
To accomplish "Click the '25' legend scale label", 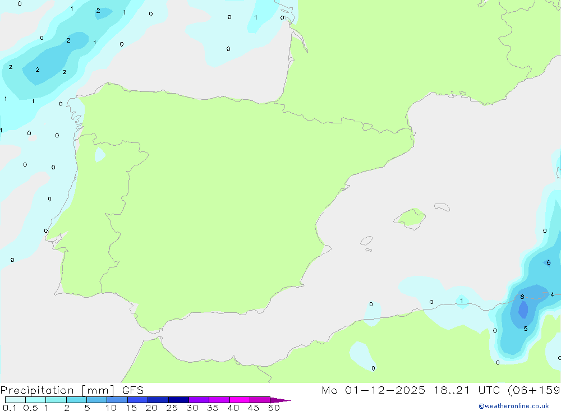I will click(172, 408).
